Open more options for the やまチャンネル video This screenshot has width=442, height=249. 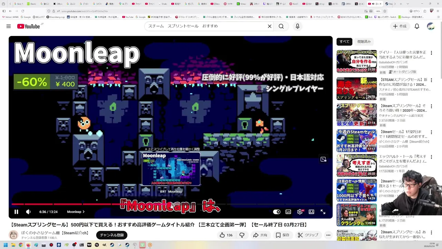tap(431, 106)
